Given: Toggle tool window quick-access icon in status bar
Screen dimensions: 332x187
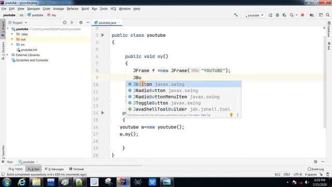Looking at the screenshot, I should 3,175.
